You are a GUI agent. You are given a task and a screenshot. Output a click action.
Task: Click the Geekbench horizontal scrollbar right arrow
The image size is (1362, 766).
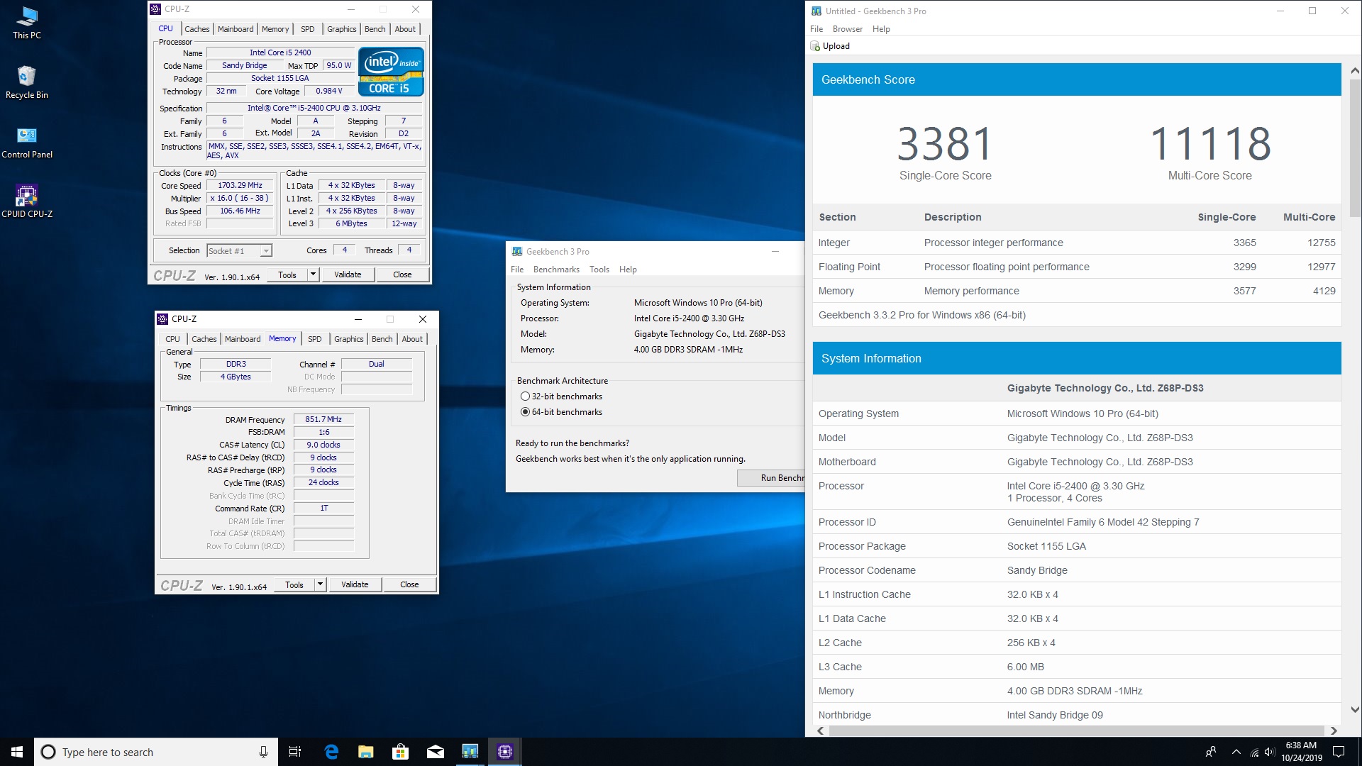click(1334, 731)
